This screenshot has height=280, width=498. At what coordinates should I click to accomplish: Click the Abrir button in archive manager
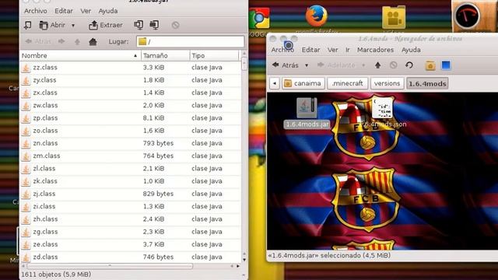[52, 25]
